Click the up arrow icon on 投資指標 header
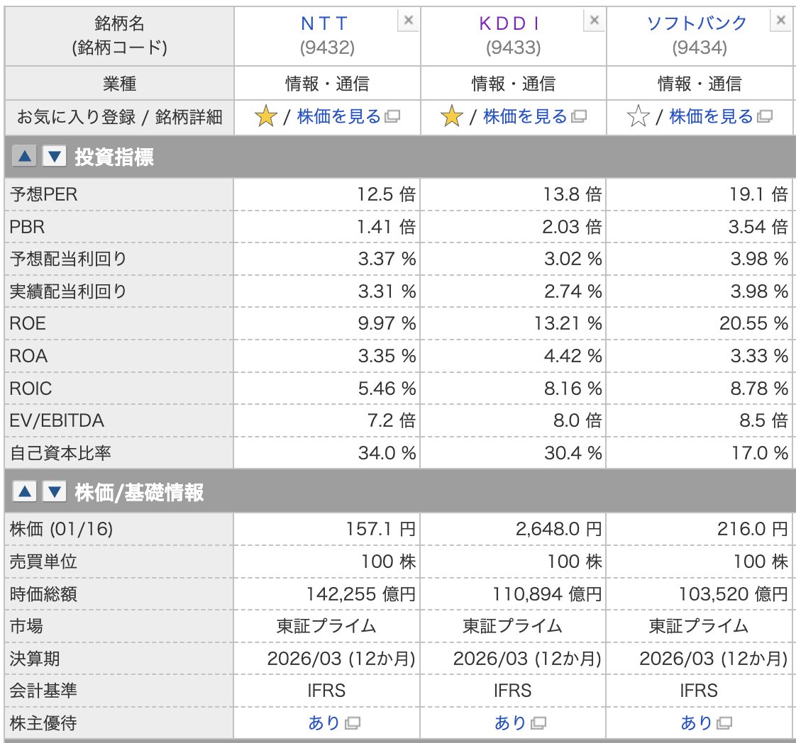 click(25, 155)
